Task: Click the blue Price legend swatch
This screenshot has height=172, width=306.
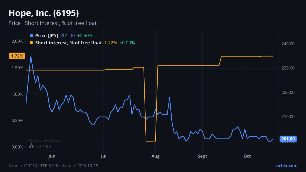Action: [x=31, y=36]
